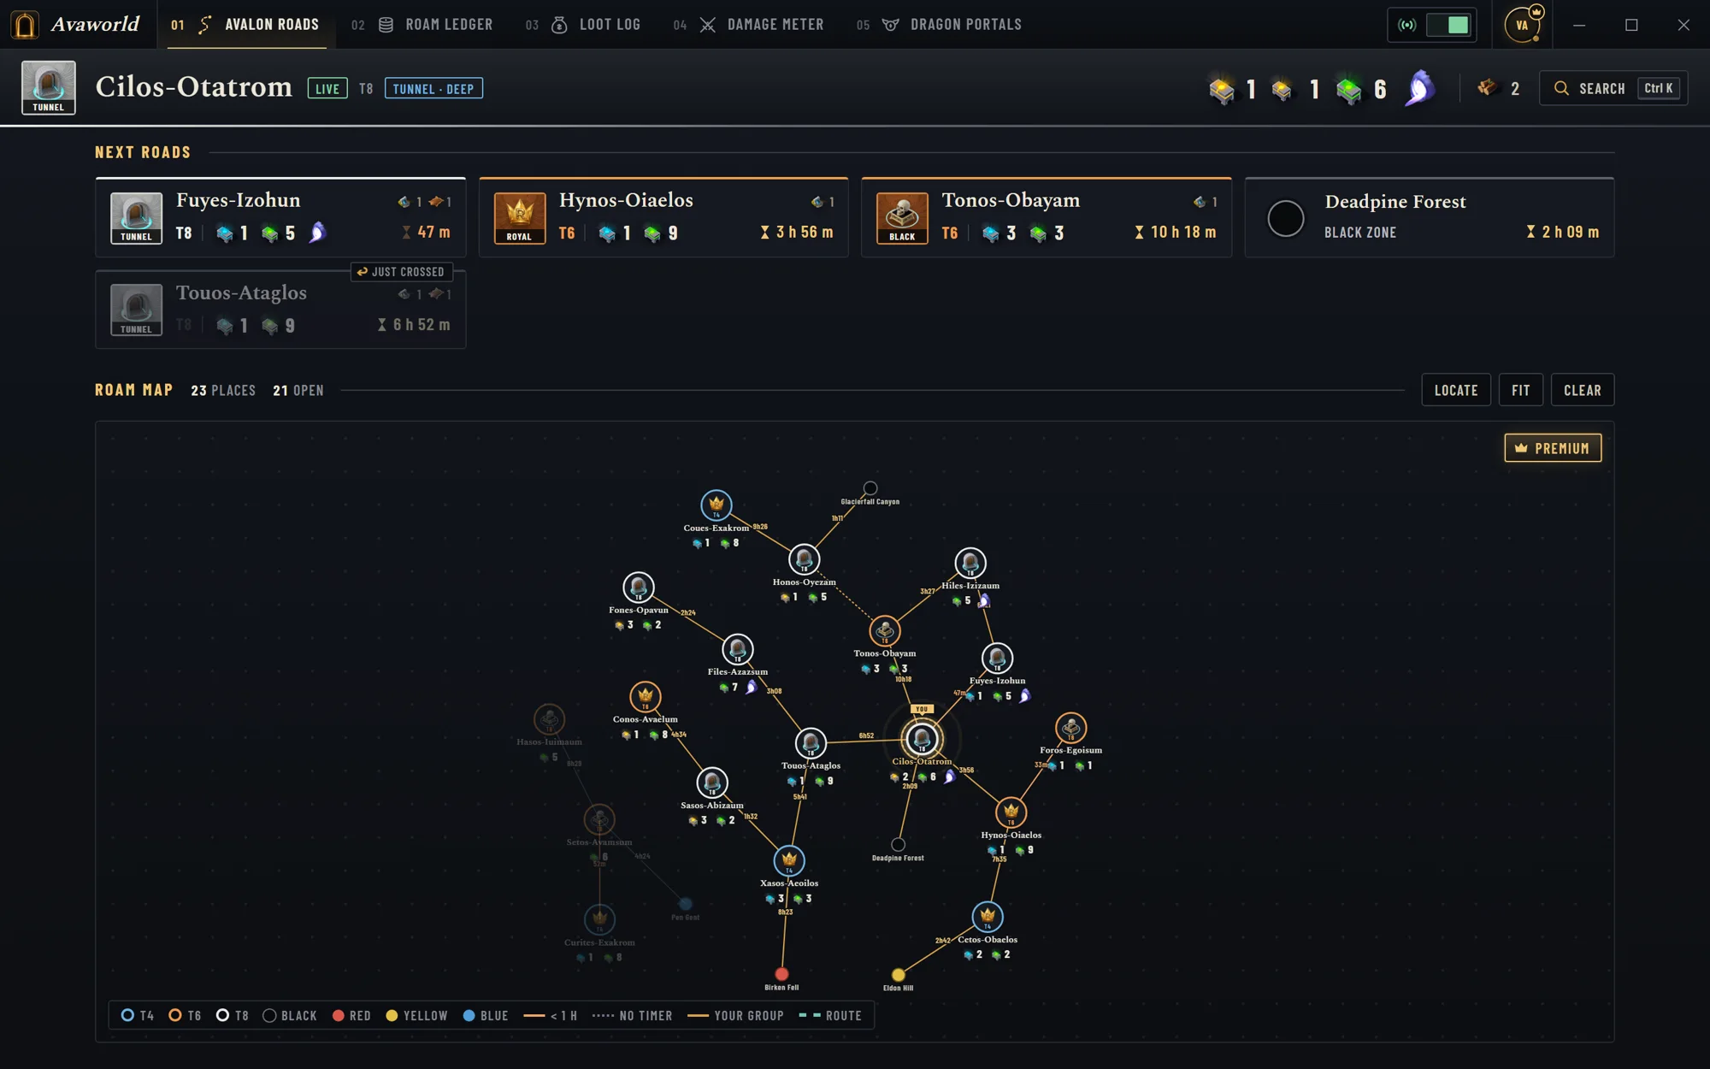The image size is (1710, 1069).
Task: Open the Loot Log tab
Action: (x=583, y=25)
